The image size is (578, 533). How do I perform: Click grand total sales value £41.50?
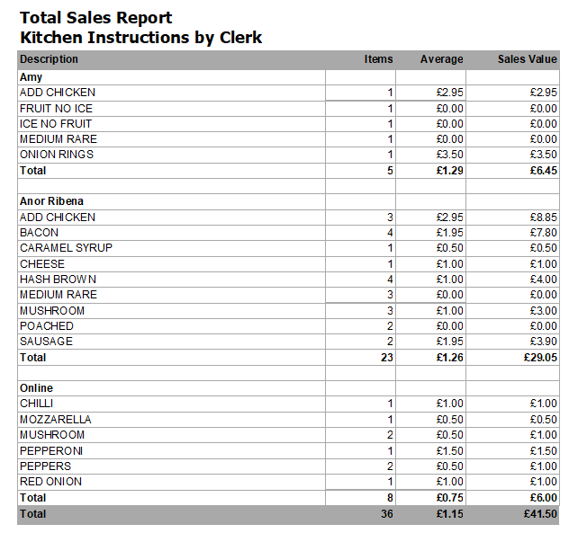[540, 514]
